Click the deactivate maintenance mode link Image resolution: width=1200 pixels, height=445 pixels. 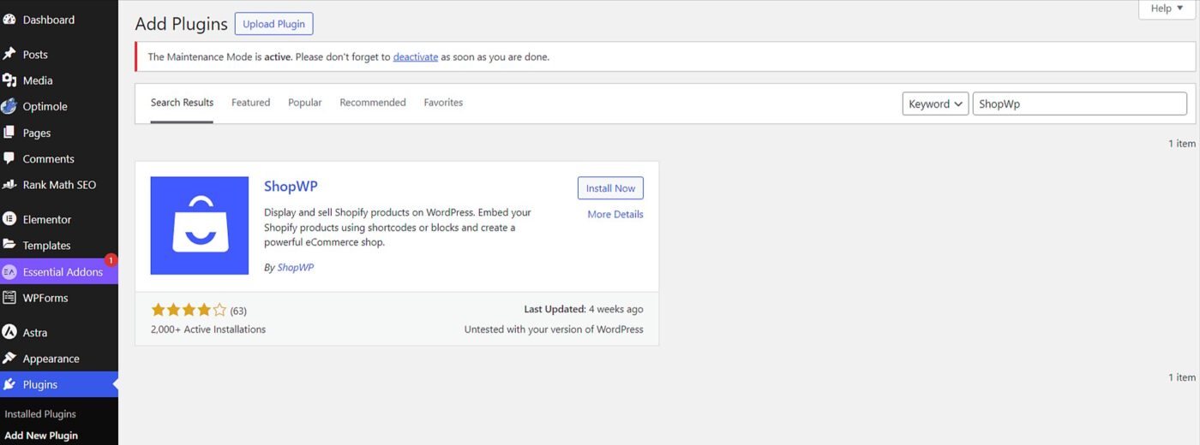pos(416,57)
